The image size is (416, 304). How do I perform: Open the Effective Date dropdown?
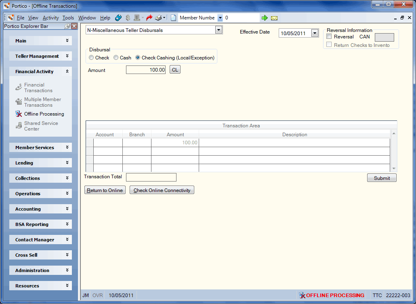point(315,33)
